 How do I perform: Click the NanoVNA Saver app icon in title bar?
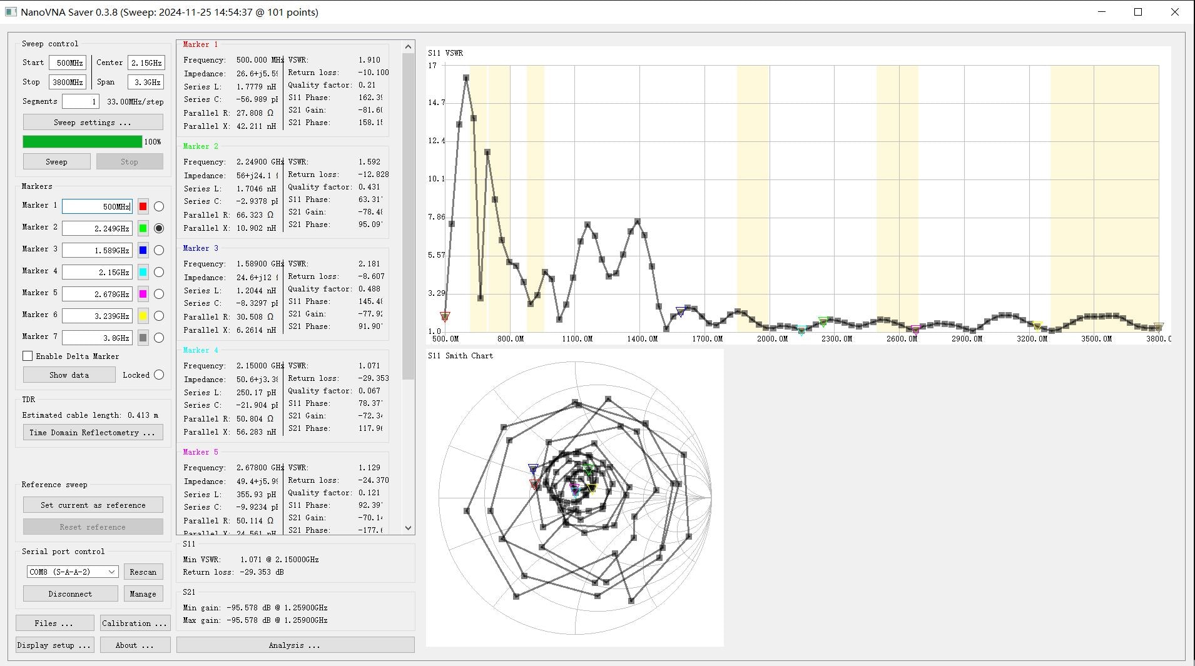point(11,12)
